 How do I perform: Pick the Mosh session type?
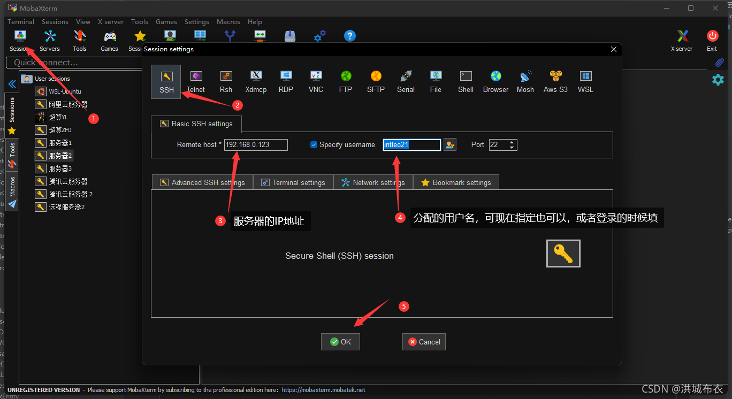tap(525, 82)
